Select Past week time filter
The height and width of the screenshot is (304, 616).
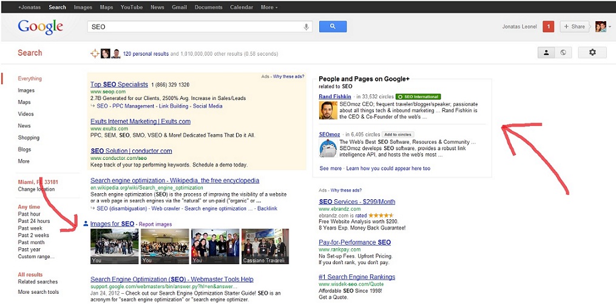(30, 228)
